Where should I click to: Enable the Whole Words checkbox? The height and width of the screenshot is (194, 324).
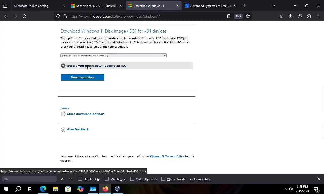163,179
